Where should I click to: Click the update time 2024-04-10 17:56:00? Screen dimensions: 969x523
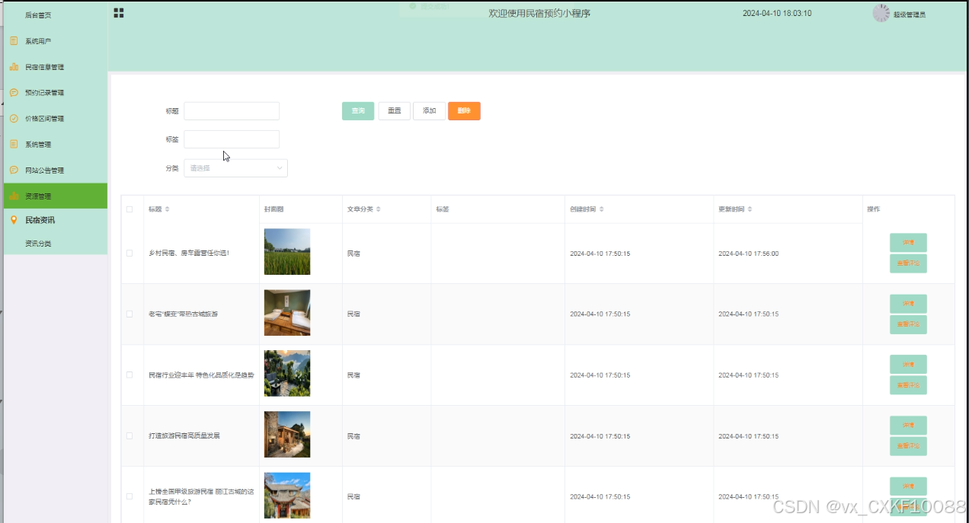pos(749,254)
